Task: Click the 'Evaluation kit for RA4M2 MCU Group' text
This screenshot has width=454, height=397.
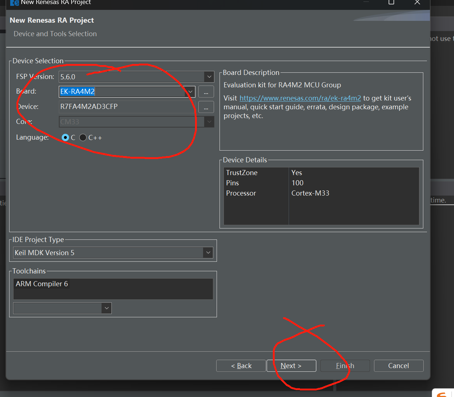Action: [282, 85]
